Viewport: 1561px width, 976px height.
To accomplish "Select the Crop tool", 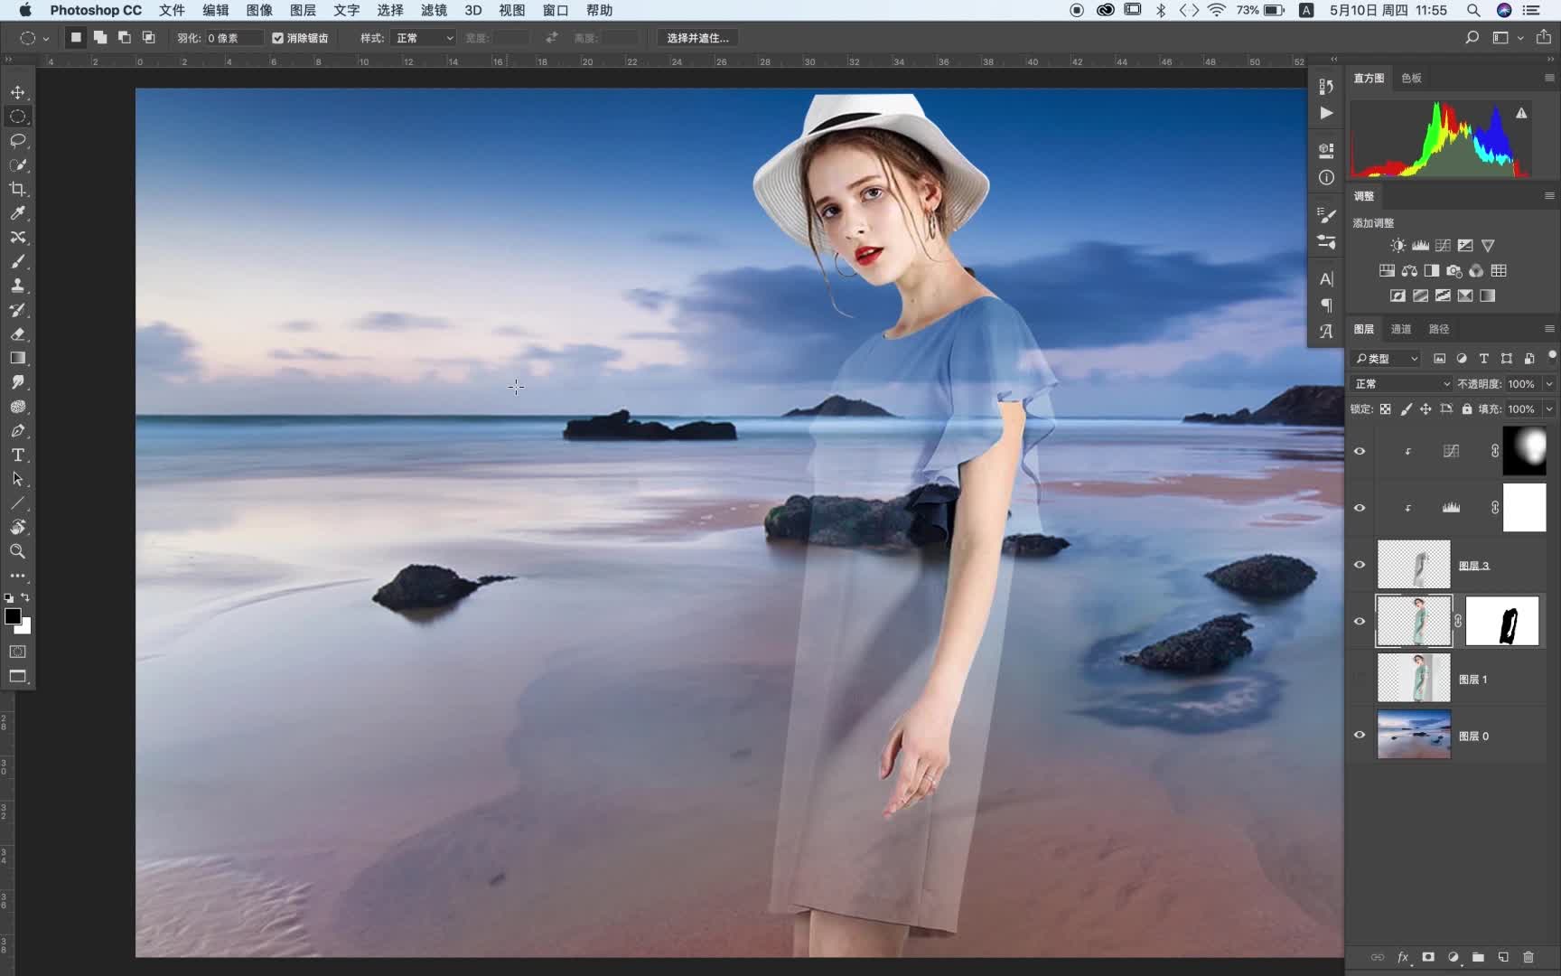I will click(17, 189).
